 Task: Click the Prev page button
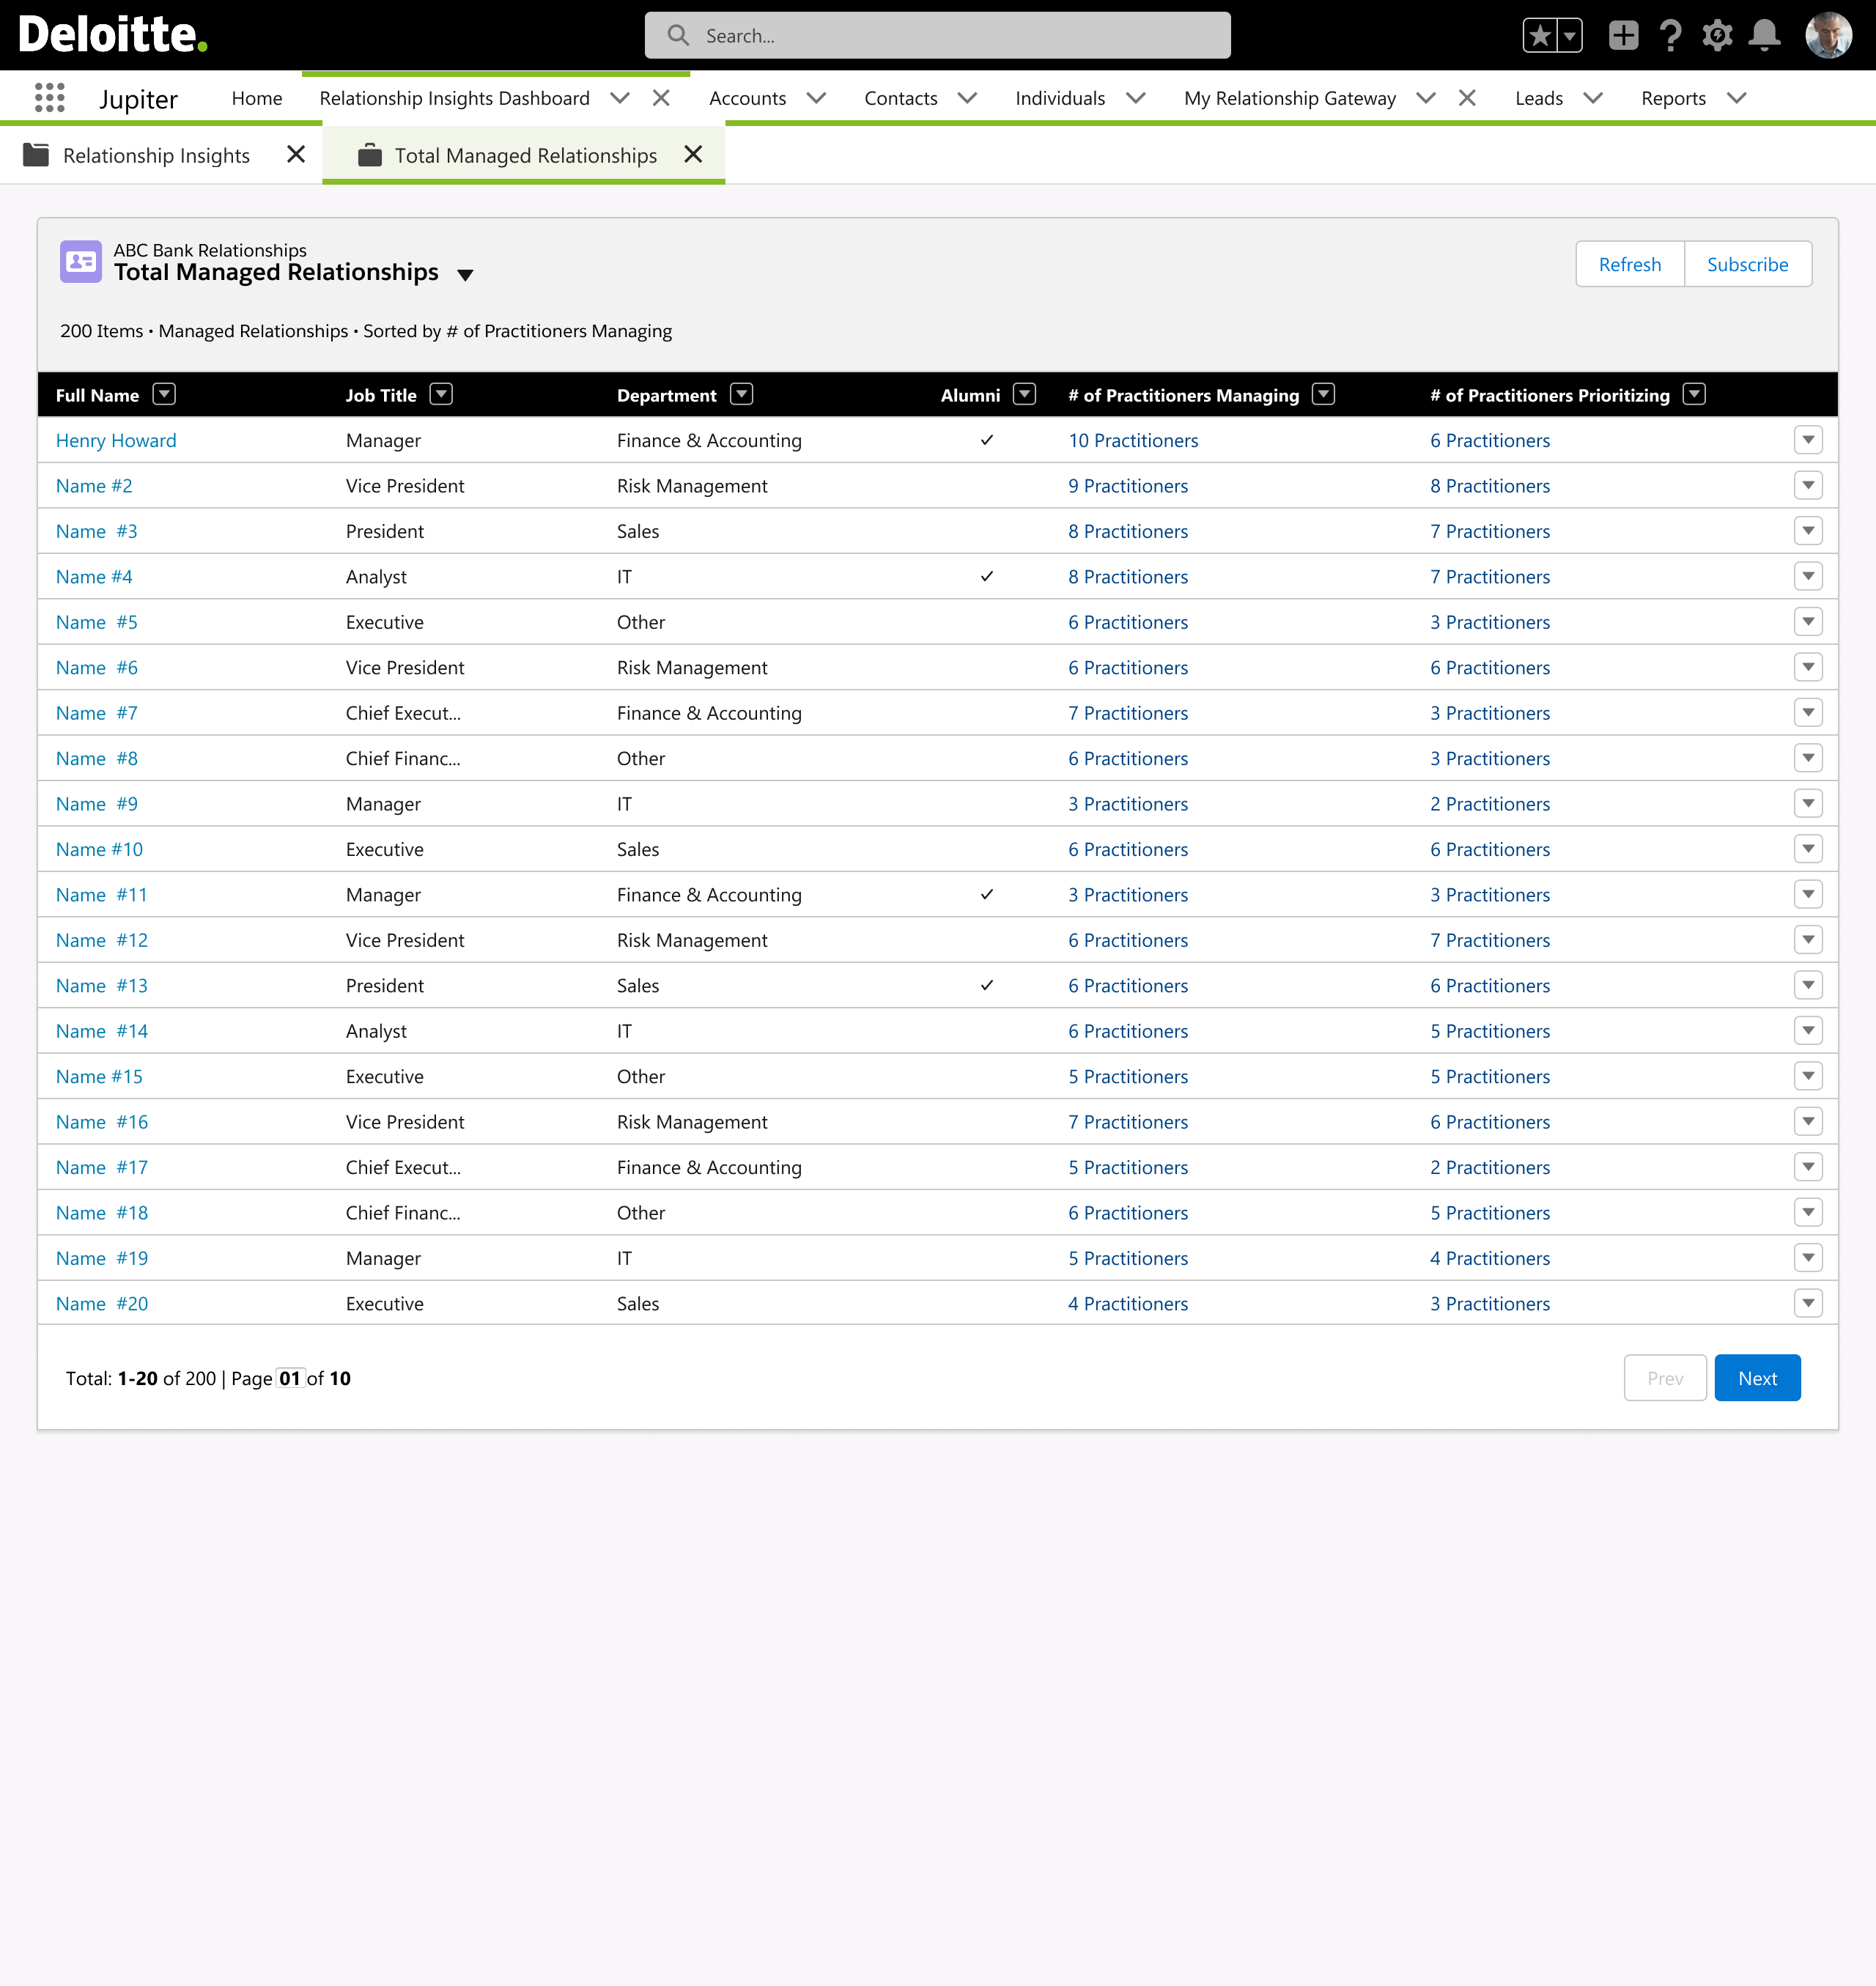[1665, 1378]
